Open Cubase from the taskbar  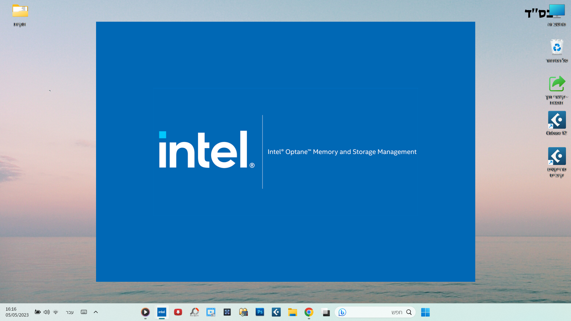276,312
